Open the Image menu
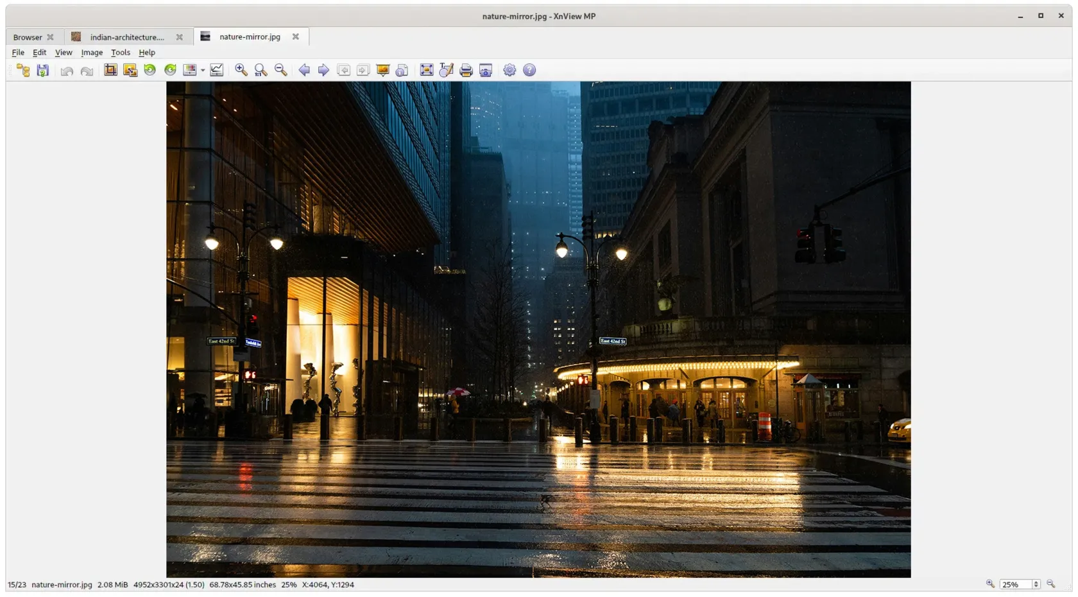Screen dimensions: 1078x597 click(x=92, y=53)
